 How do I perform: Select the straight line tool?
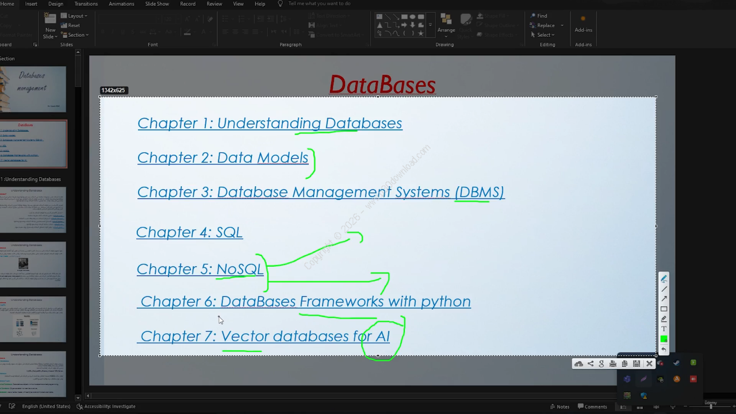click(x=664, y=289)
